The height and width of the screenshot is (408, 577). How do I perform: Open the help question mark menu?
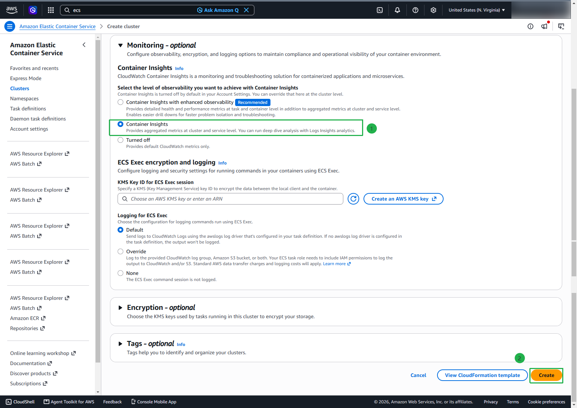415,10
